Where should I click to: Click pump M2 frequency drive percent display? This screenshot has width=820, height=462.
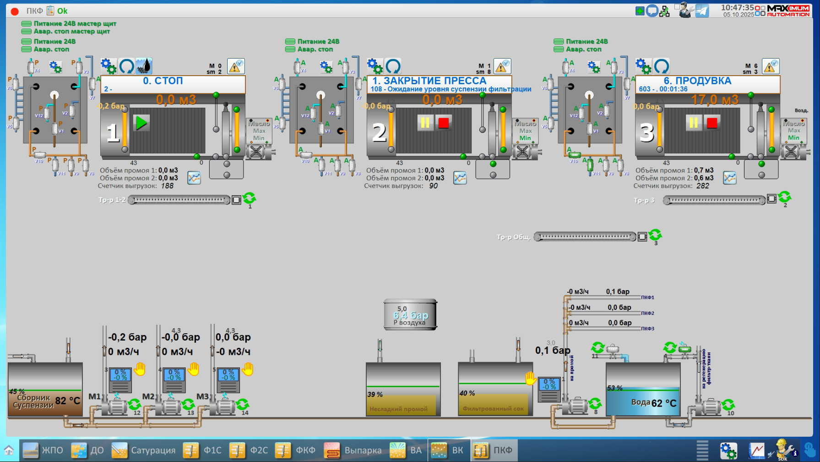(x=174, y=375)
